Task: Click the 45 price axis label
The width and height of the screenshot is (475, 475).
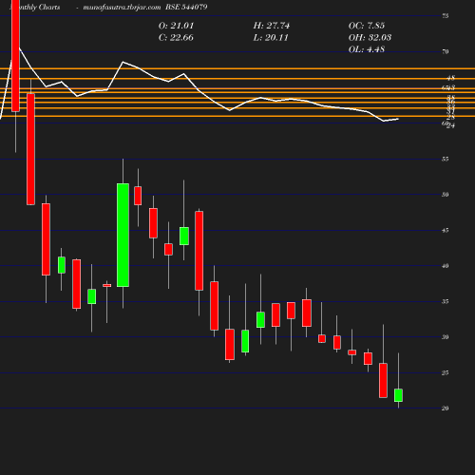Action: pos(446,230)
